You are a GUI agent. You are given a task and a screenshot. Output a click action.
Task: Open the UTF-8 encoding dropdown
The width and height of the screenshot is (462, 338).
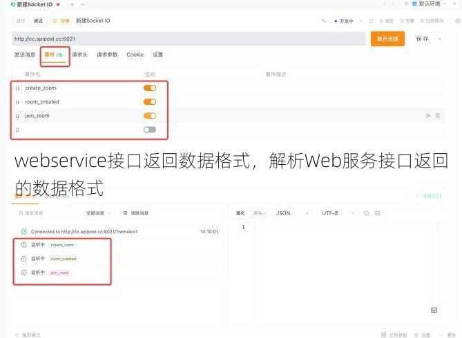[x=338, y=213]
